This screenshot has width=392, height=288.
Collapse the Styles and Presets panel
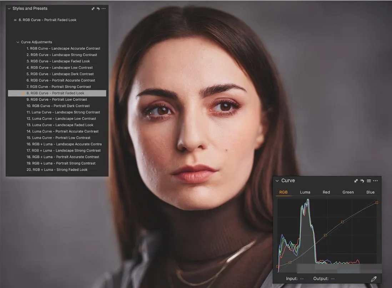point(9,9)
